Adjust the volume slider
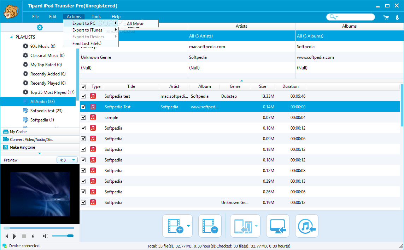Screen dimensions: 404x250 (x=63, y=236)
